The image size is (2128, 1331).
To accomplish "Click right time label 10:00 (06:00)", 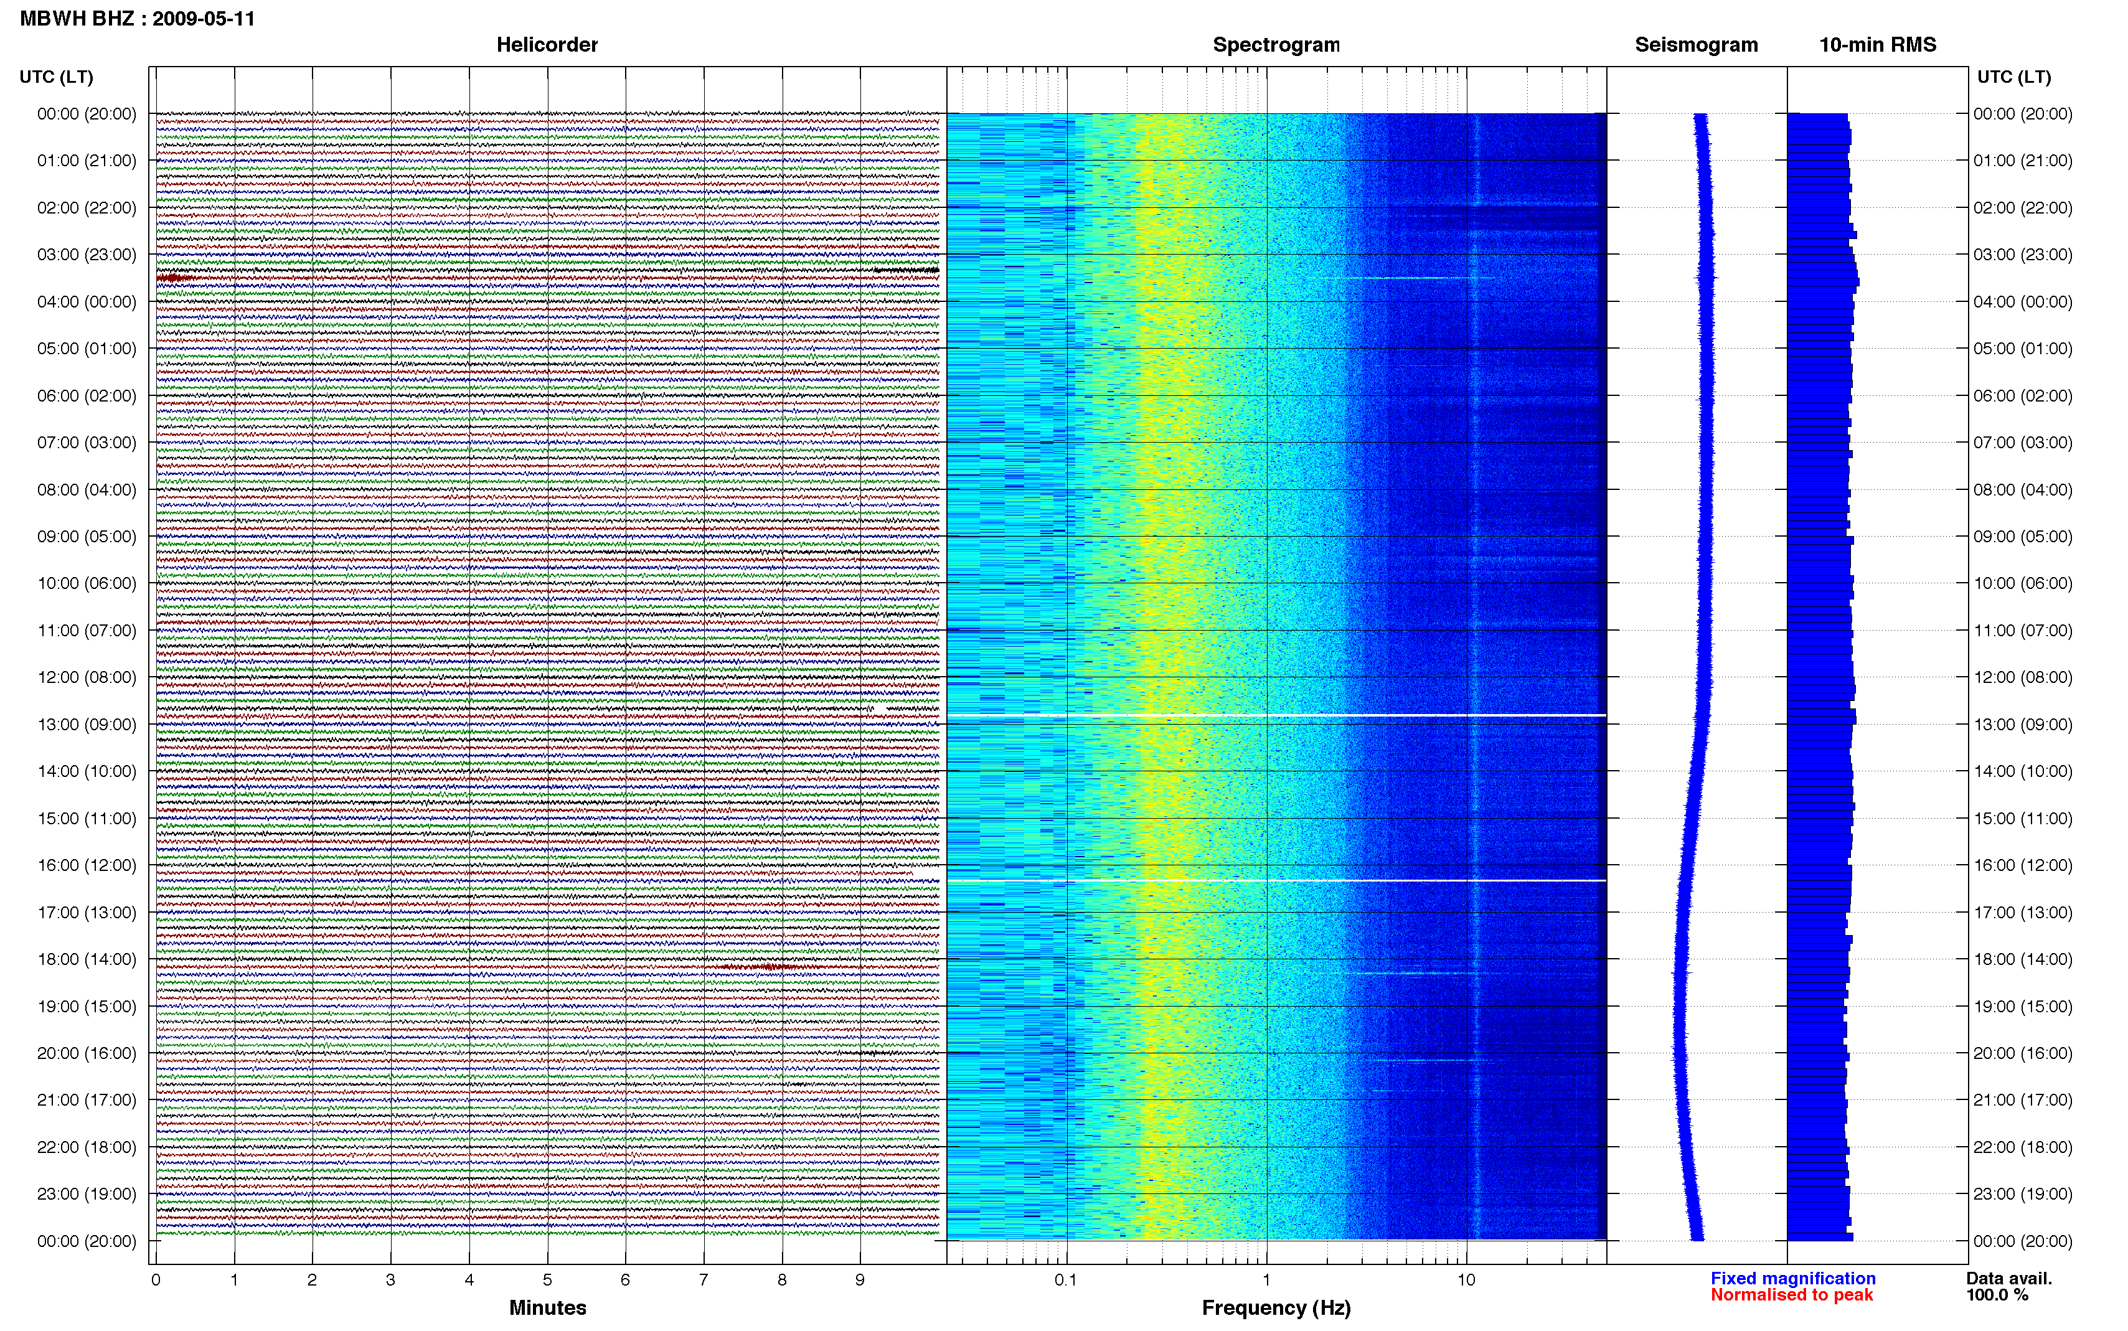I will [x=2022, y=583].
